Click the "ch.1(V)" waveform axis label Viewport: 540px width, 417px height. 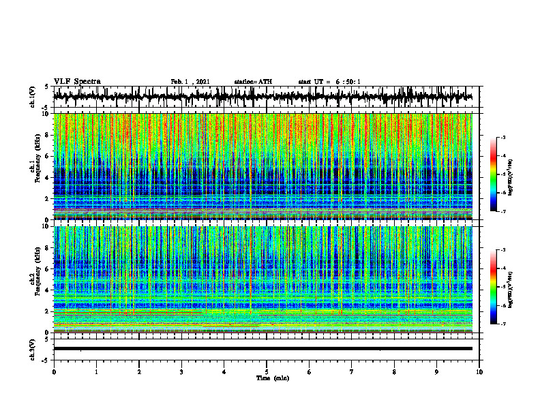[x=33, y=97]
